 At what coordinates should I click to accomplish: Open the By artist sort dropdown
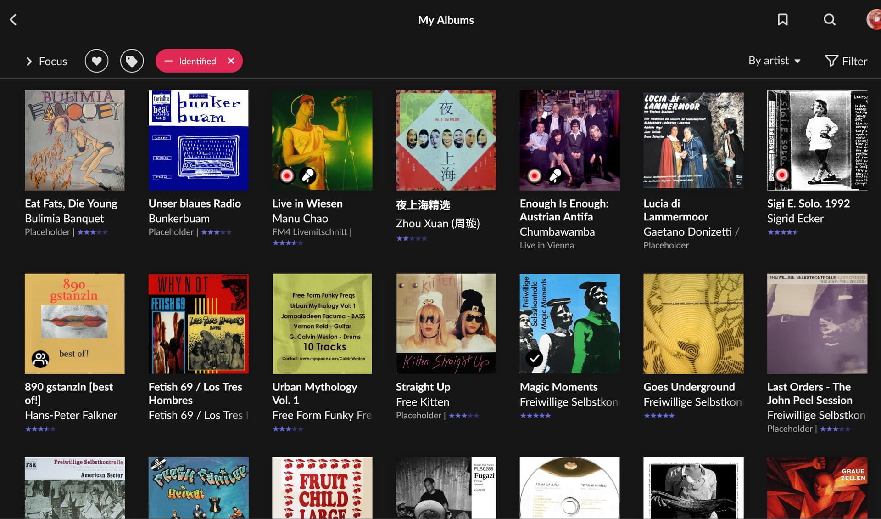tap(774, 61)
